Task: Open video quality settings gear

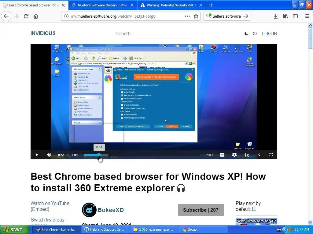Action: click(x=234, y=155)
